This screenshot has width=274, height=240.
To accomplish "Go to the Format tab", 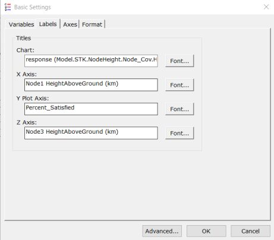I will 92,24.
